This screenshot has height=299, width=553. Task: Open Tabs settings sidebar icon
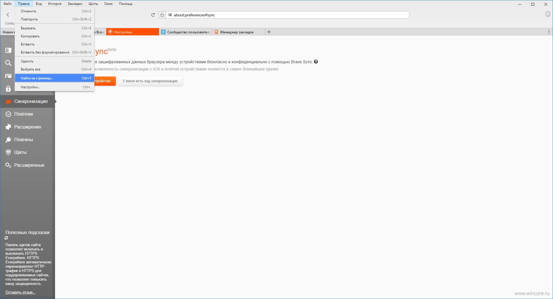(x=8, y=76)
